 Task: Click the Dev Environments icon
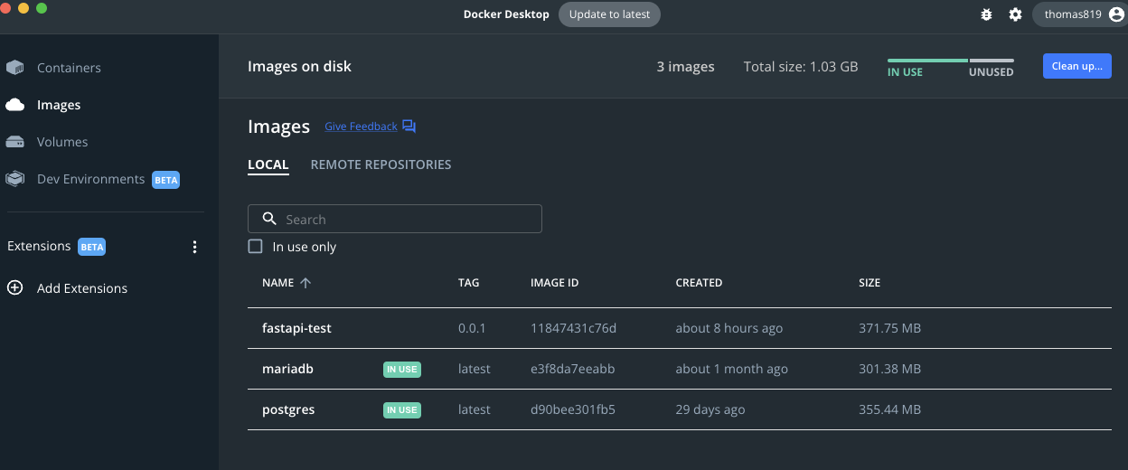14,179
